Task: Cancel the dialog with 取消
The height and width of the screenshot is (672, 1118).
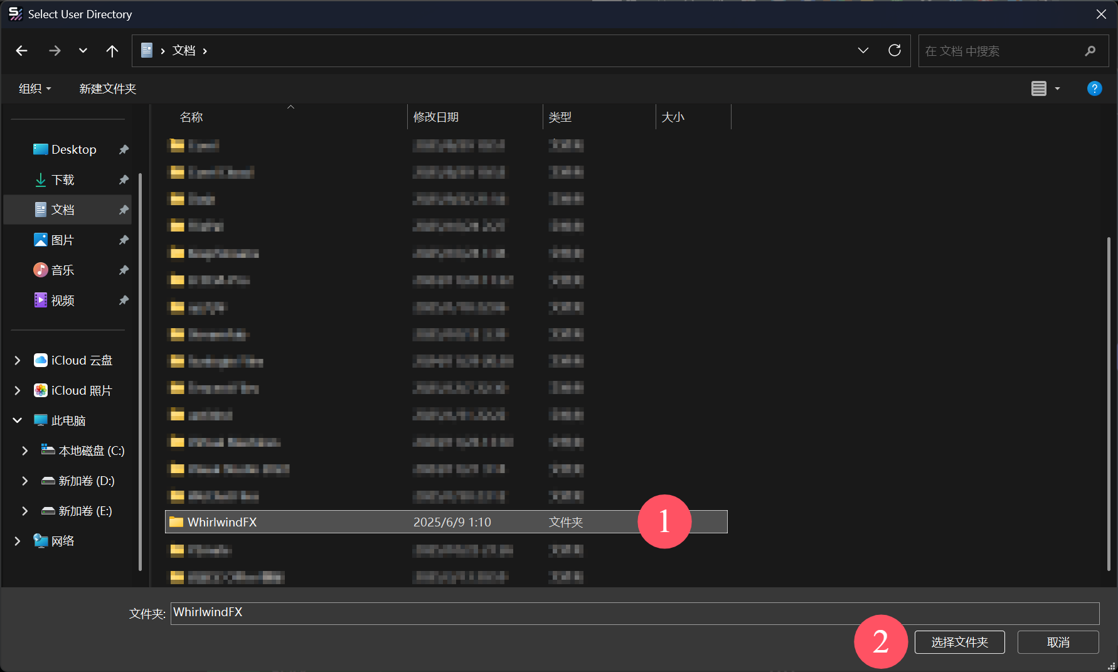Action: point(1058,643)
